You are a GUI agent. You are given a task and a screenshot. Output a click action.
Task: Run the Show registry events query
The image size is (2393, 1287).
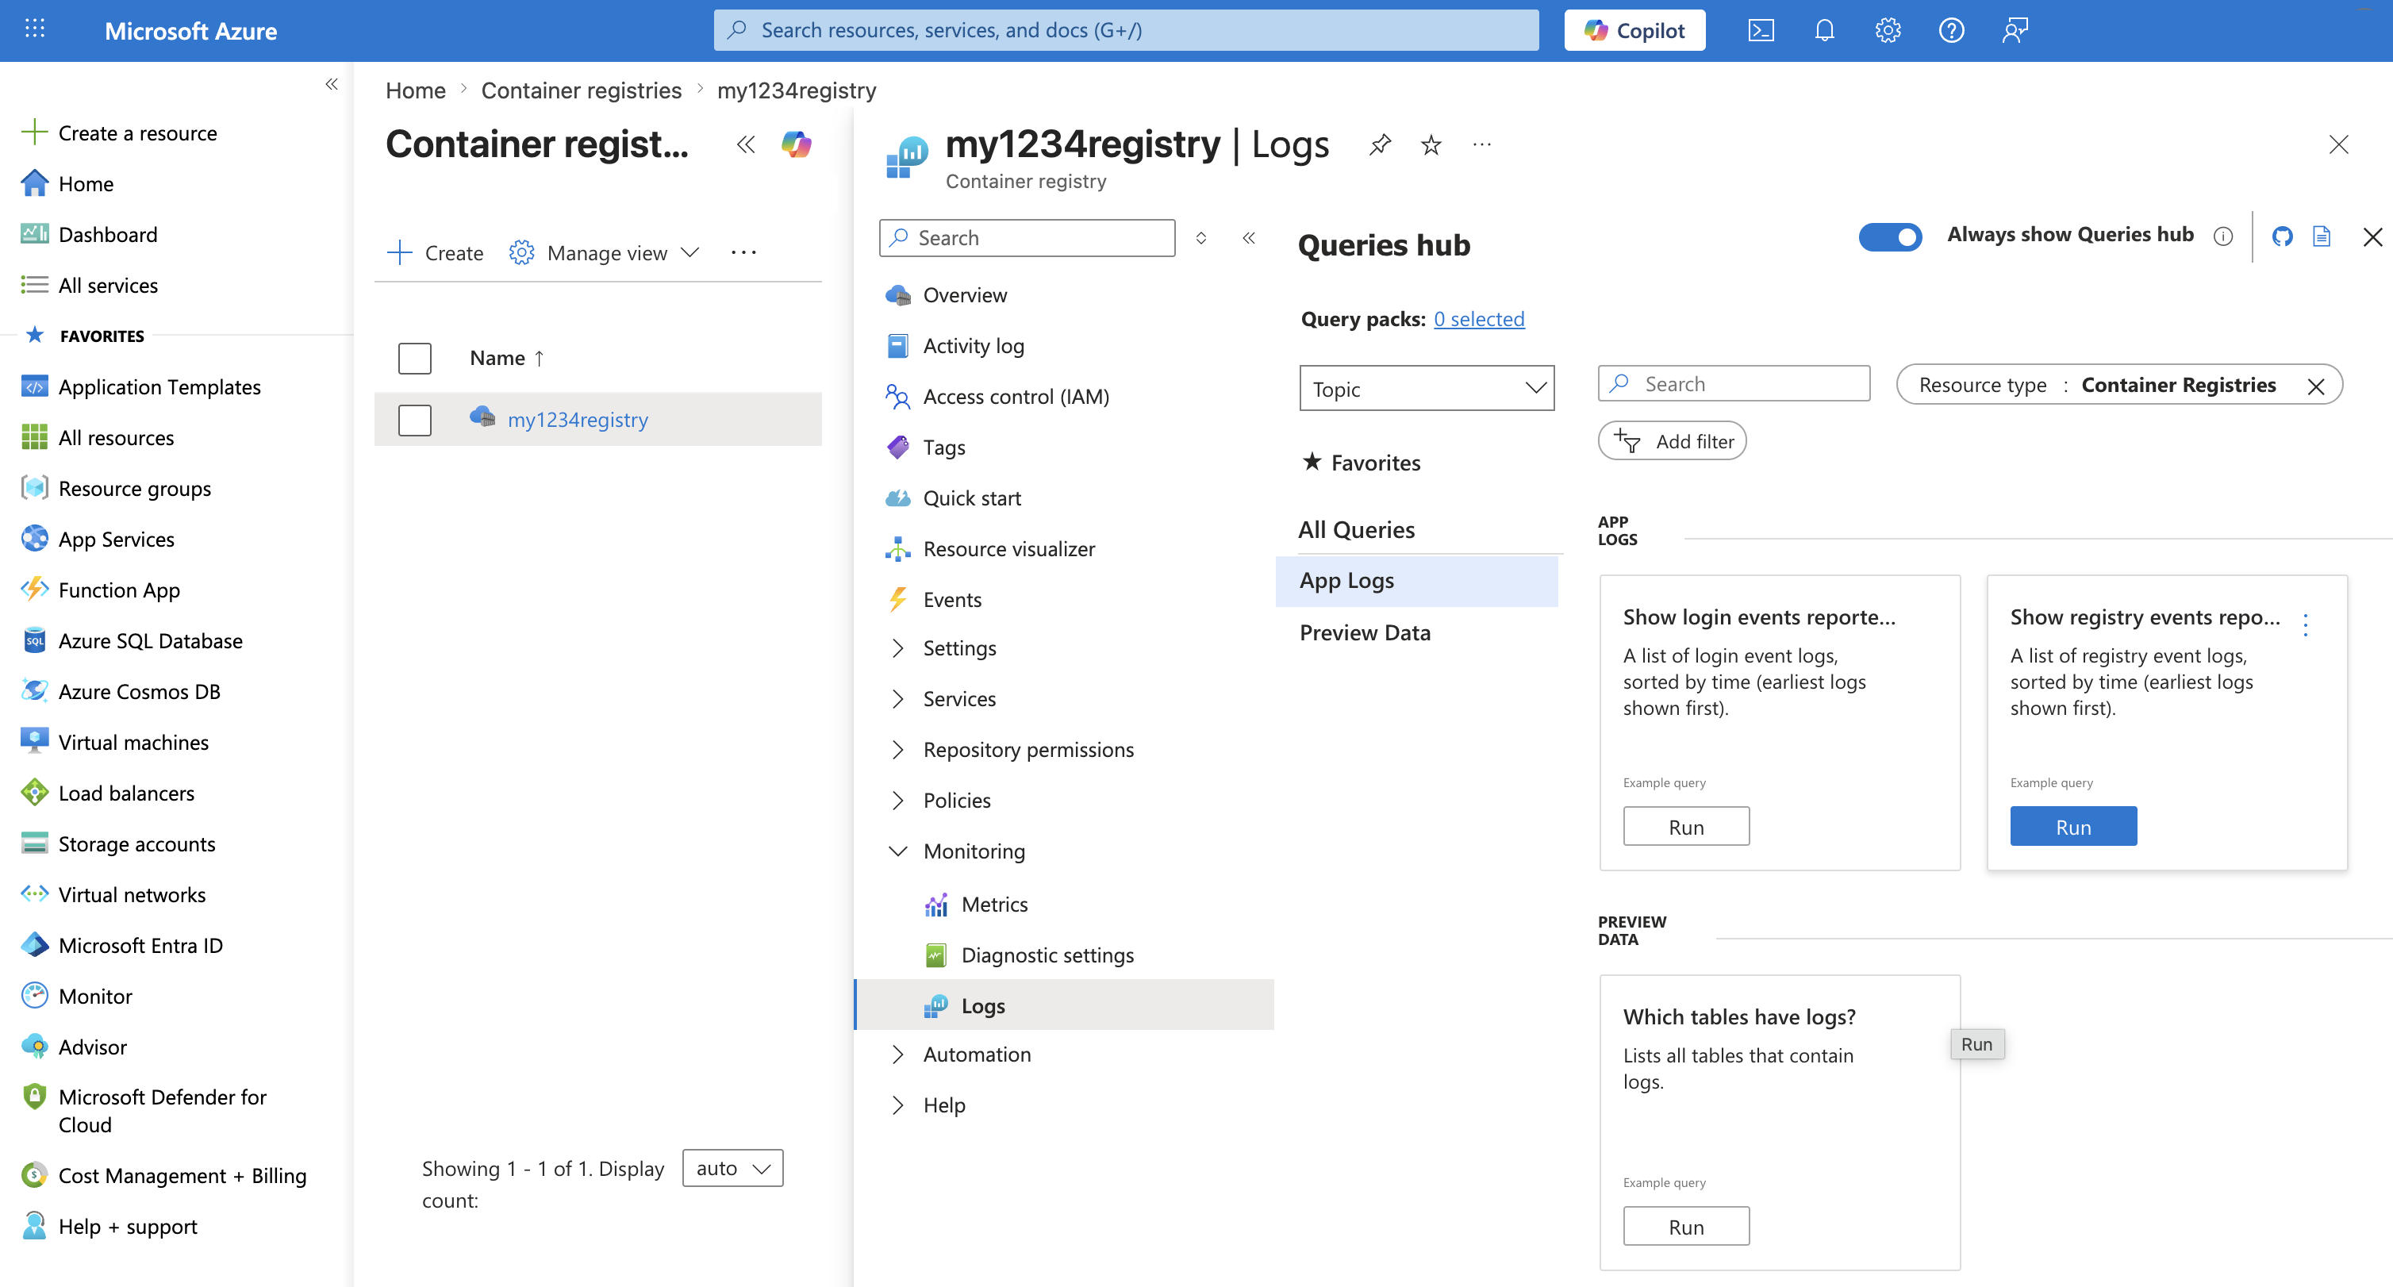pos(2072,826)
